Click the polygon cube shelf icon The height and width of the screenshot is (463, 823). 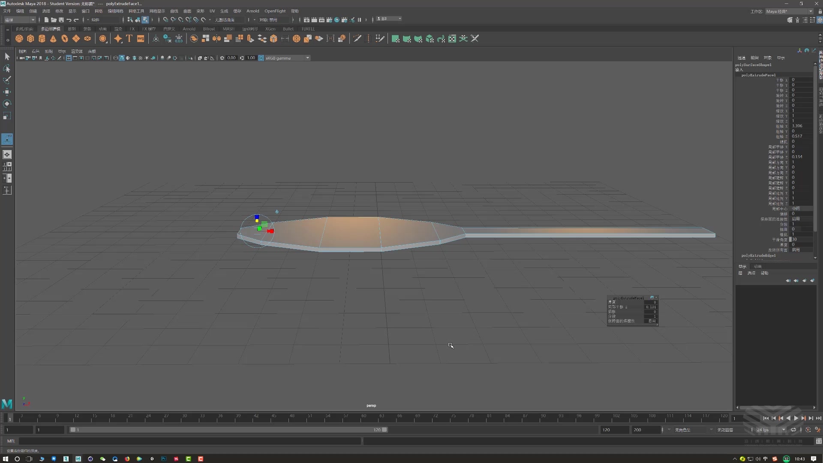pos(30,39)
